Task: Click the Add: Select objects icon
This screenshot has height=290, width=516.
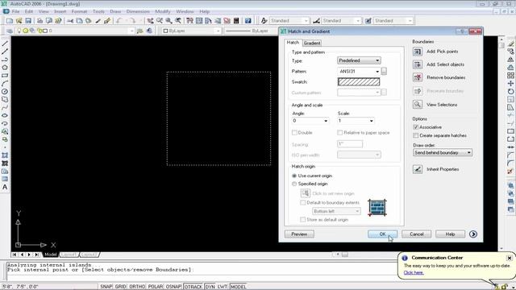Action: [418, 64]
